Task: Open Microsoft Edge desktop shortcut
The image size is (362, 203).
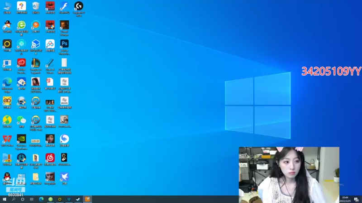Action: (x=7, y=85)
